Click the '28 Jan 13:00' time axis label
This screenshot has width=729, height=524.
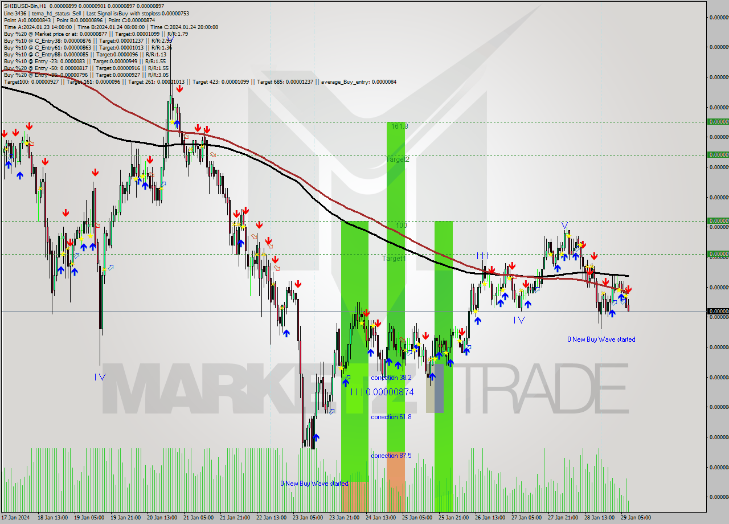tap(599, 518)
